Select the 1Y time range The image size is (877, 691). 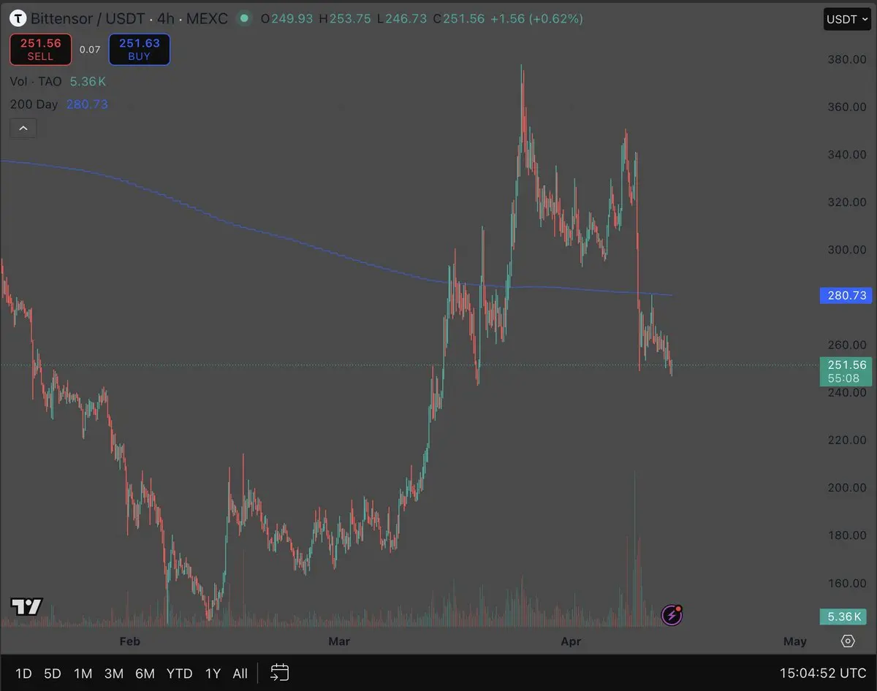pyautogui.click(x=213, y=673)
